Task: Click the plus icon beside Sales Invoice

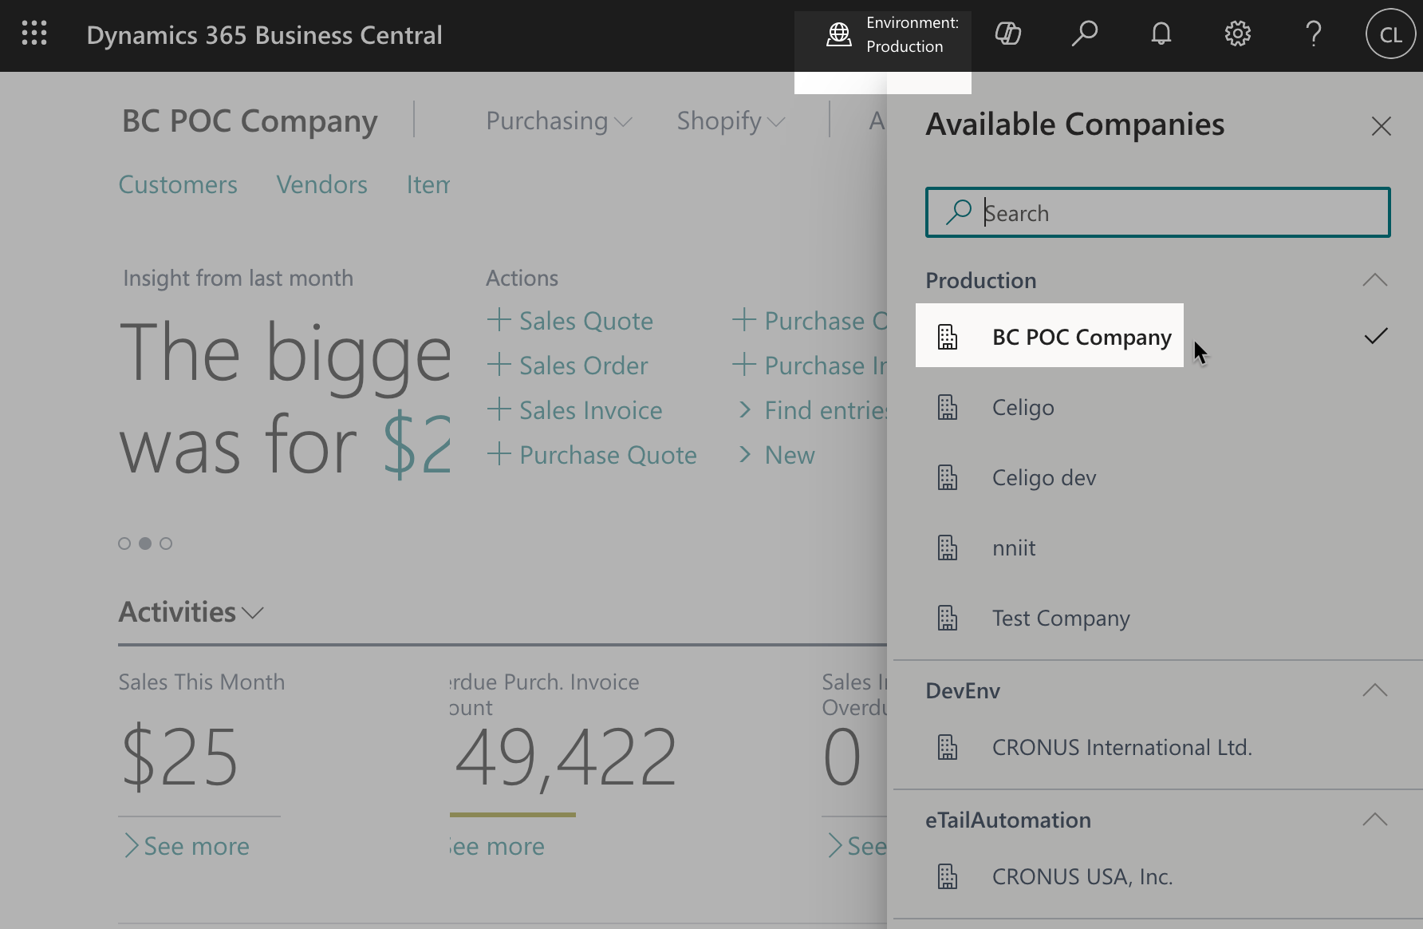Action: coord(499,409)
